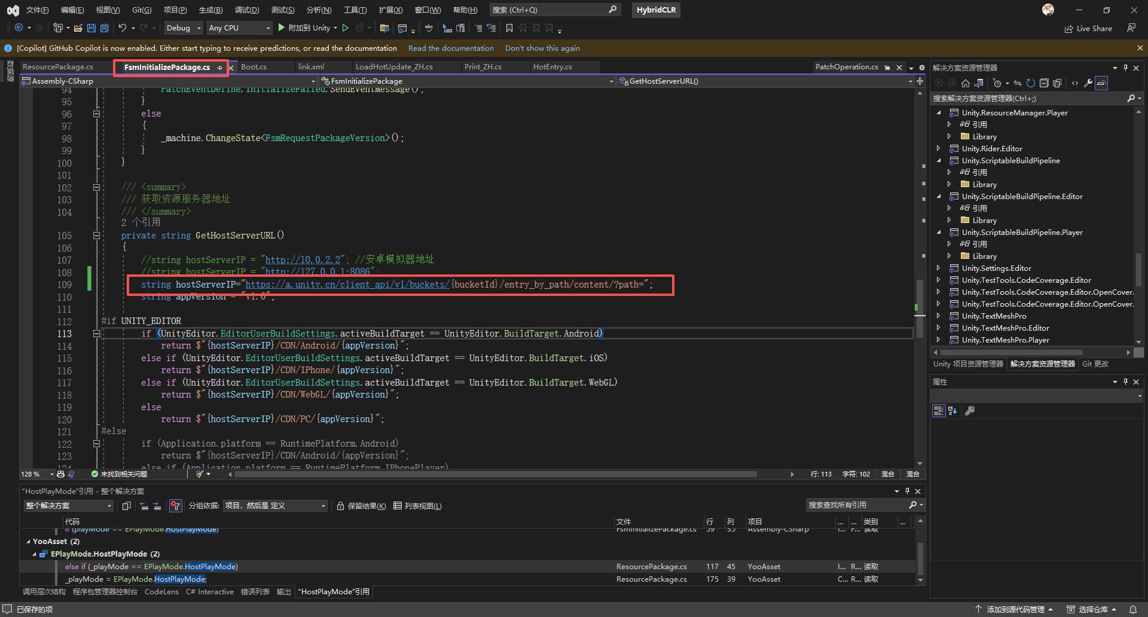This screenshot has height=617, width=1148.
Task: Open the Any CPU platform dropdown
Action: tap(239, 28)
